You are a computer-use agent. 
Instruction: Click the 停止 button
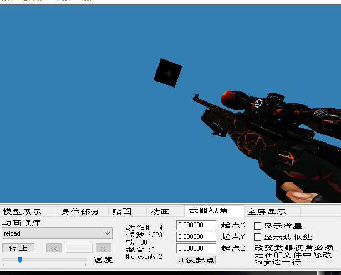(x=18, y=248)
